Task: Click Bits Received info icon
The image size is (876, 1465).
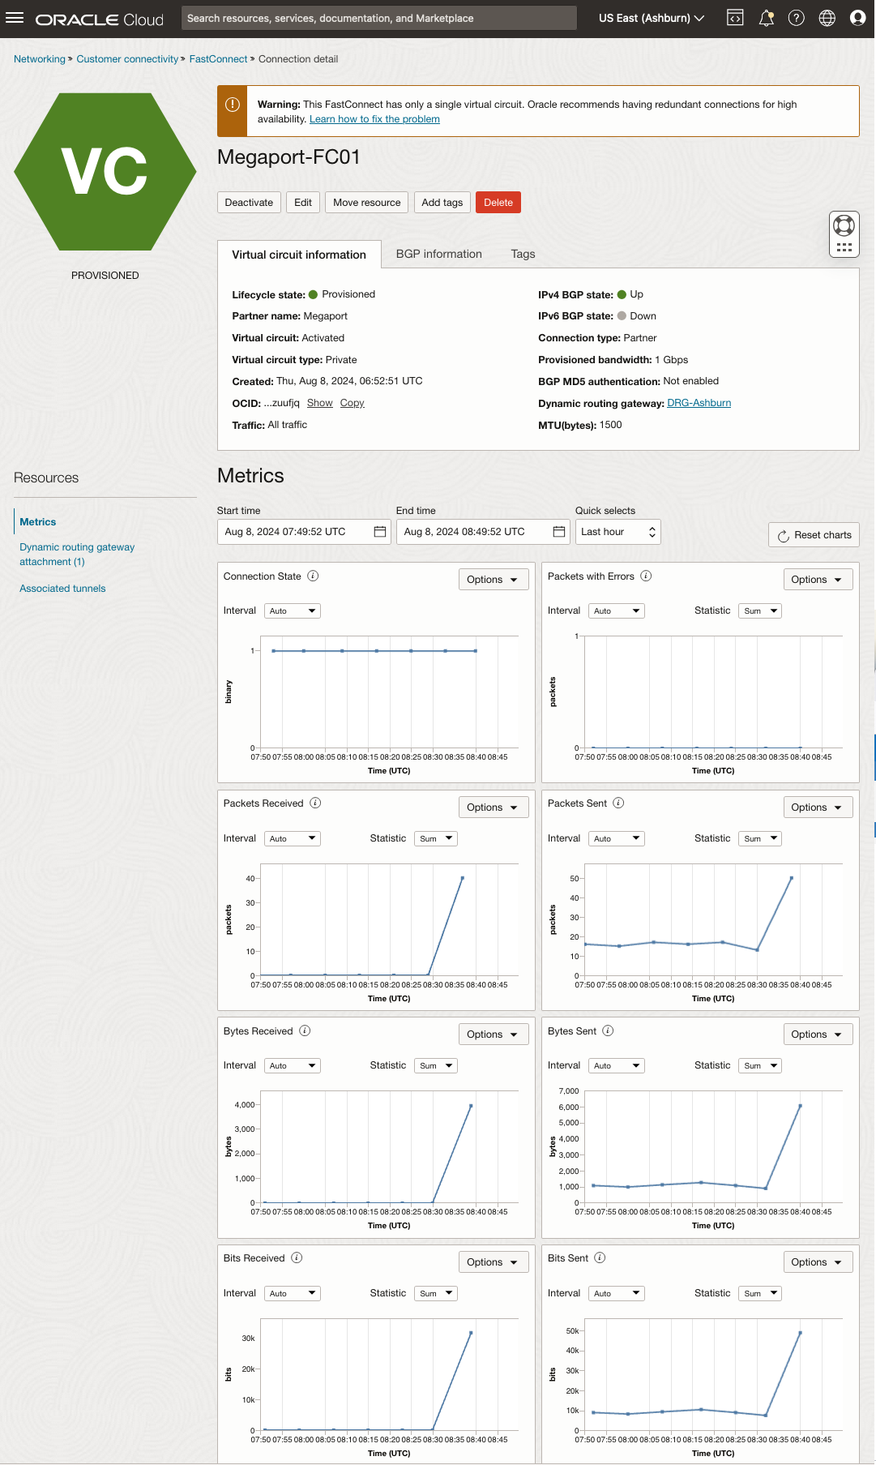Action: click(297, 1258)
